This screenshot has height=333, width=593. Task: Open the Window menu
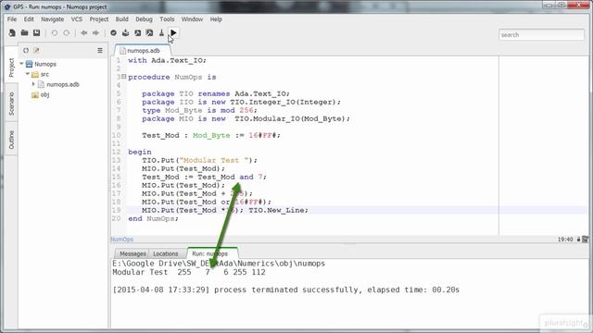pos(192,19)
